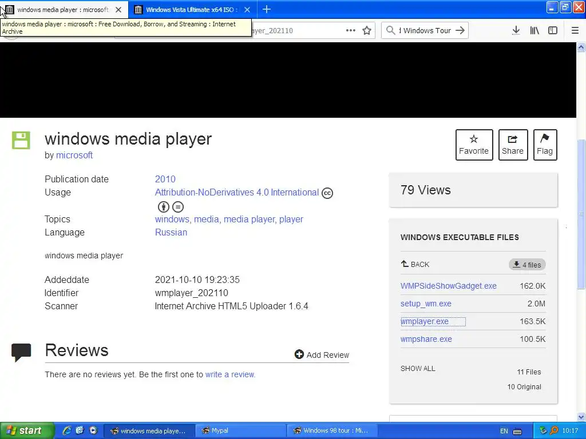Click the page scrollbar up arrow

(581, 47)
